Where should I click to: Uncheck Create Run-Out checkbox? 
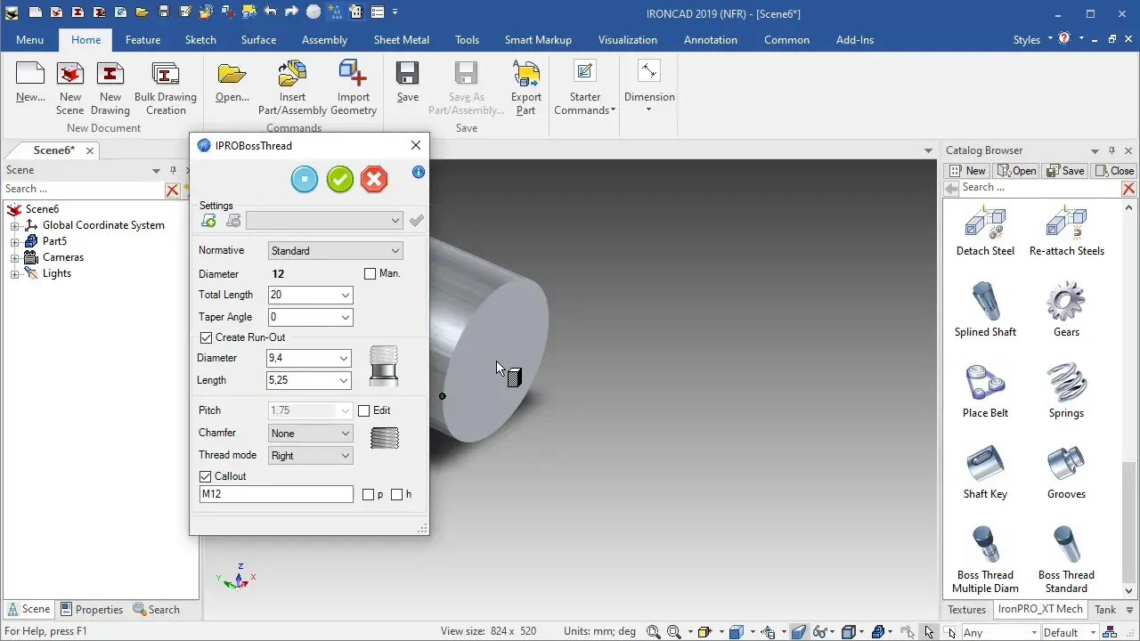click(207, 338)
